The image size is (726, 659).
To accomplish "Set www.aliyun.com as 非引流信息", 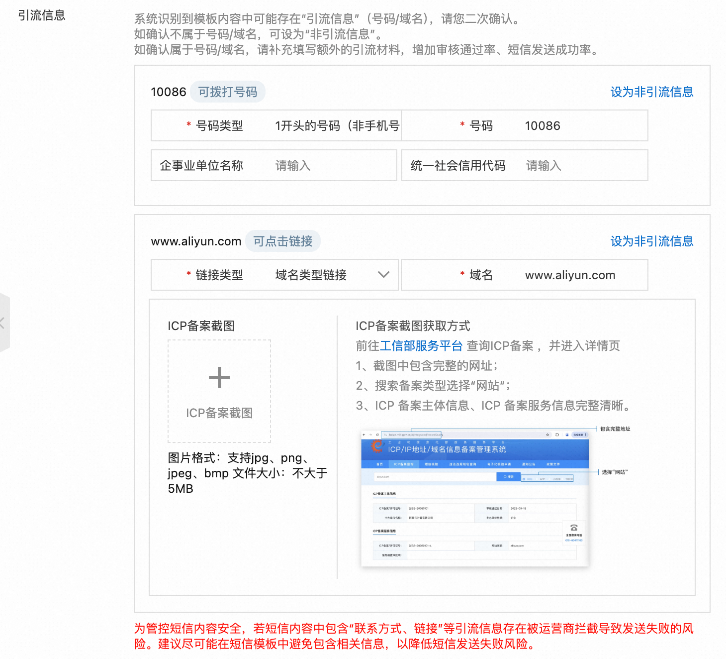I will 651,241.
